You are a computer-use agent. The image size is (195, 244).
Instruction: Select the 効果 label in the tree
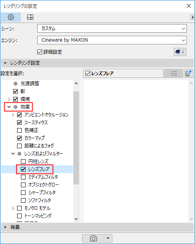[25, 107]
